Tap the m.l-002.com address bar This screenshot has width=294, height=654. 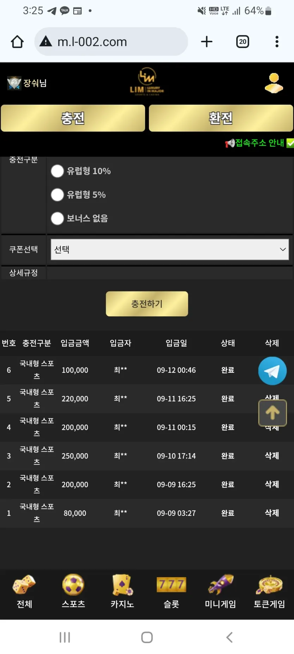point(111,42)
